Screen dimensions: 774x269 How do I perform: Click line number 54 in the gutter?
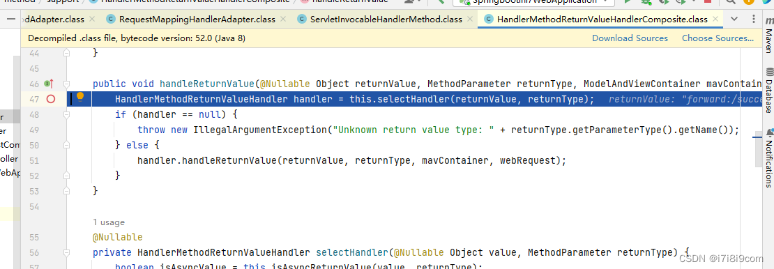34,206
